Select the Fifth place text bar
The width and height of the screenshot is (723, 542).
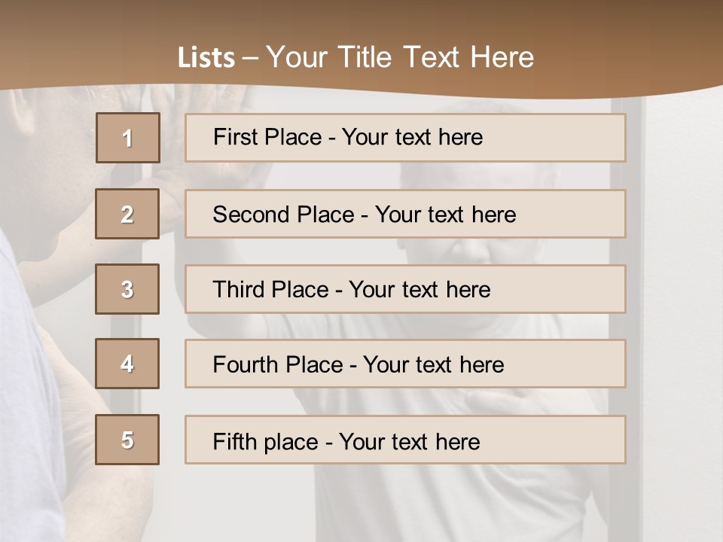click(405, 440)
